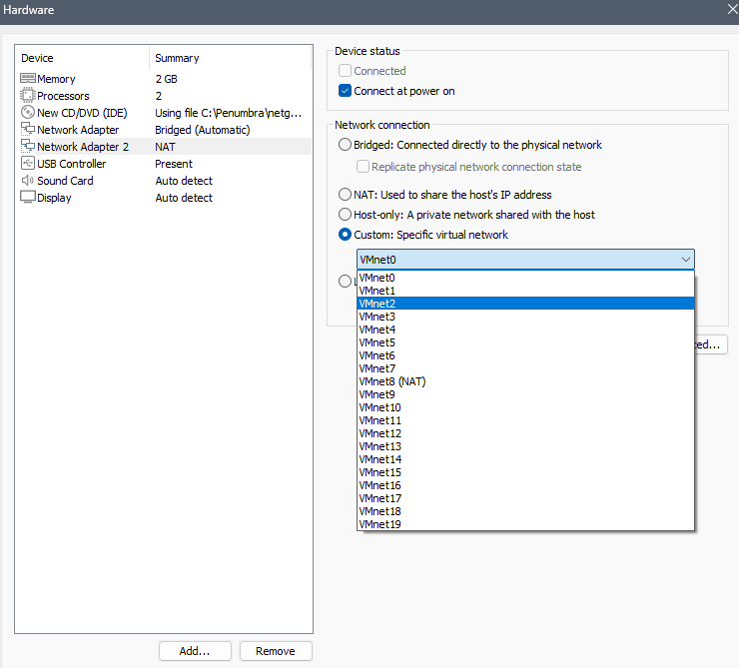Select VMnet18 network option

coord(525,511)
